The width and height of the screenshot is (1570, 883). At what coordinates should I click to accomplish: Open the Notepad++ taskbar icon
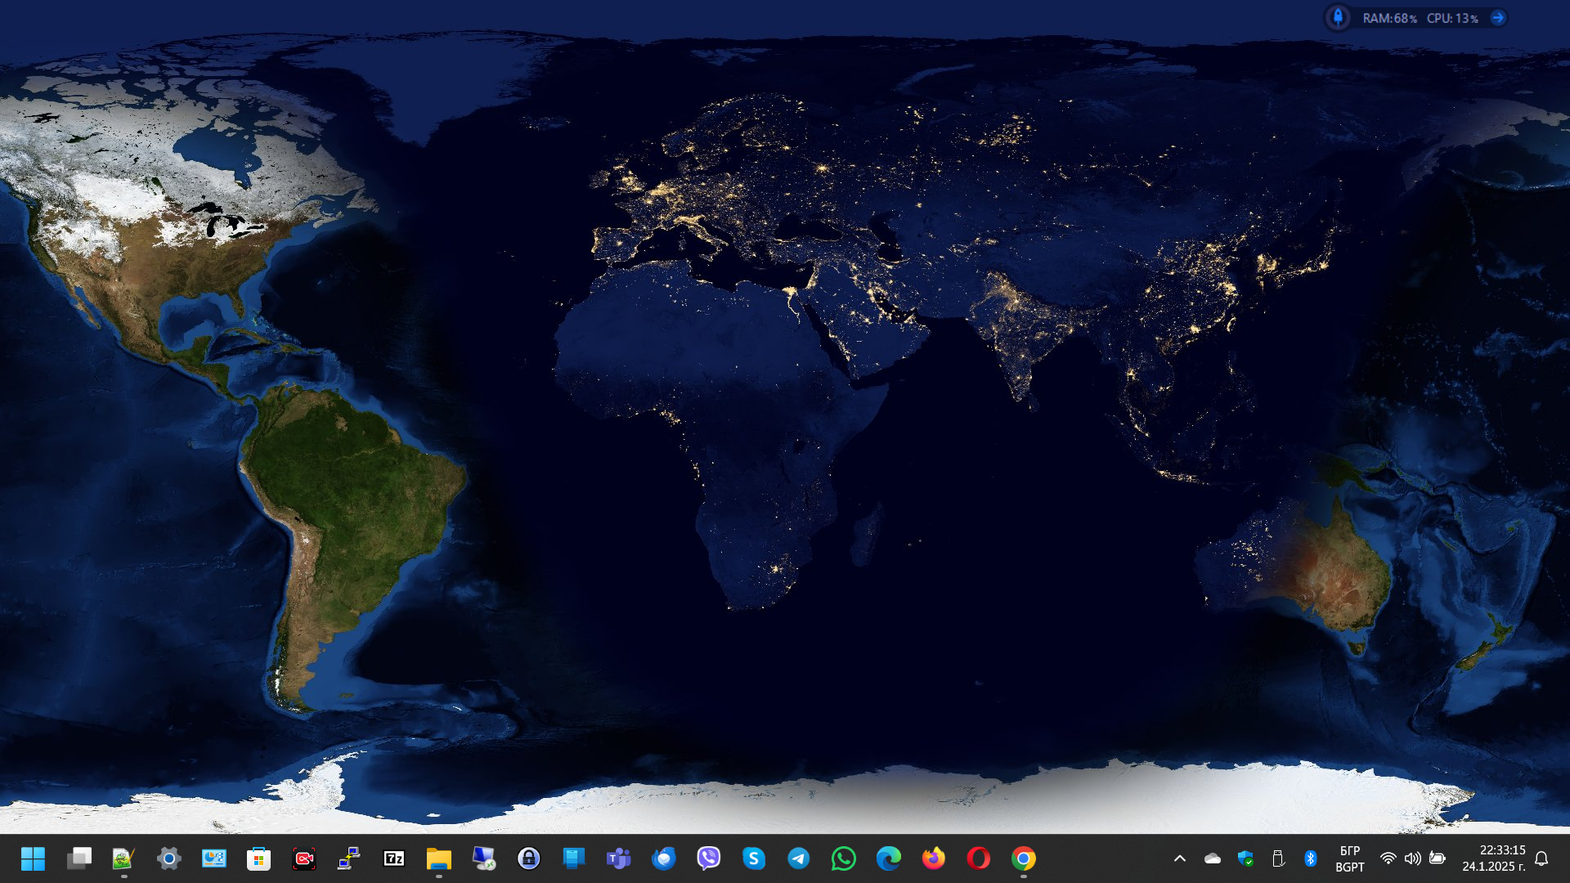point(123,858)
